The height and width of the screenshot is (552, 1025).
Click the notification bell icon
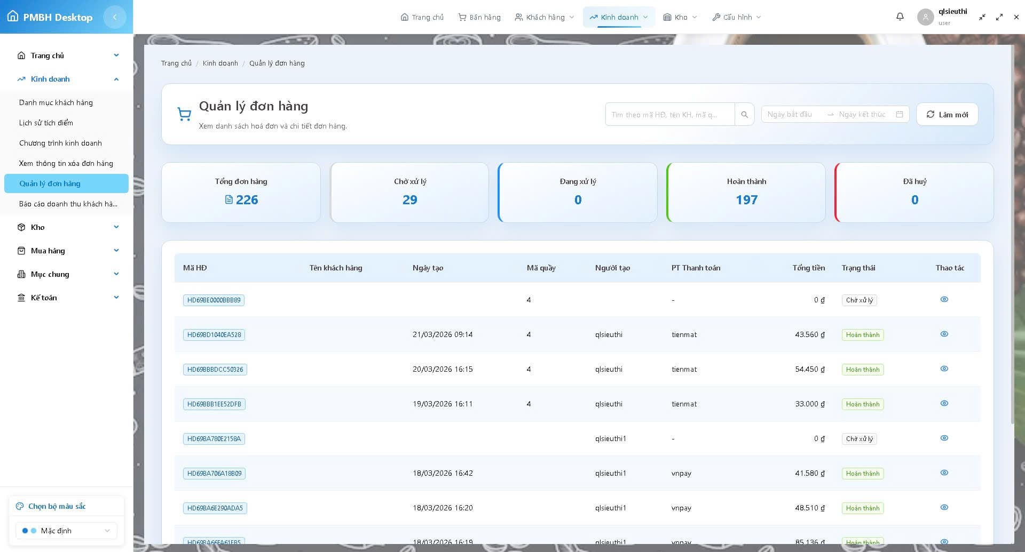(x=900, y=17)
